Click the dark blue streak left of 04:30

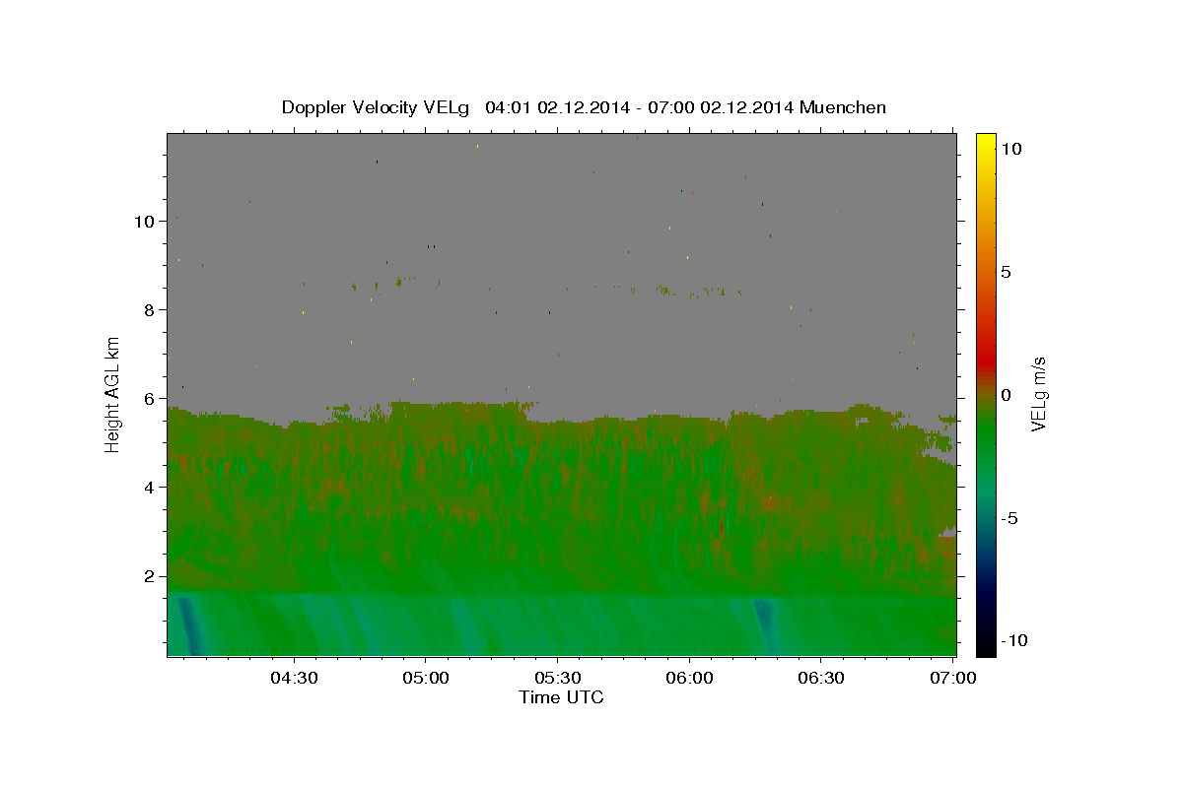point(189,624)
